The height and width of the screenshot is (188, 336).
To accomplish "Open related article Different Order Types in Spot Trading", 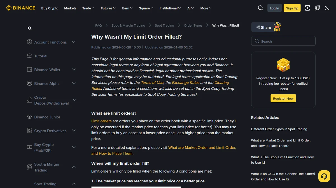I will (279, 129).
